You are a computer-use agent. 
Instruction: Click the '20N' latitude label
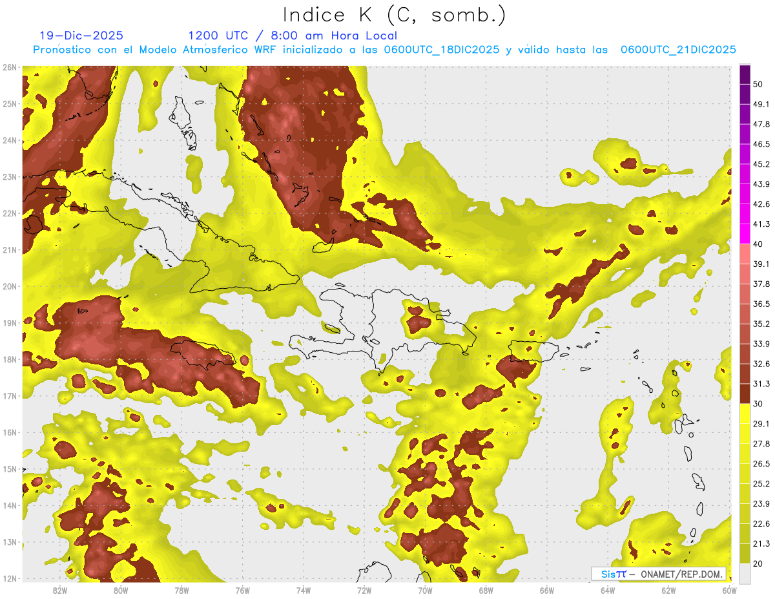tap(10, 286)
